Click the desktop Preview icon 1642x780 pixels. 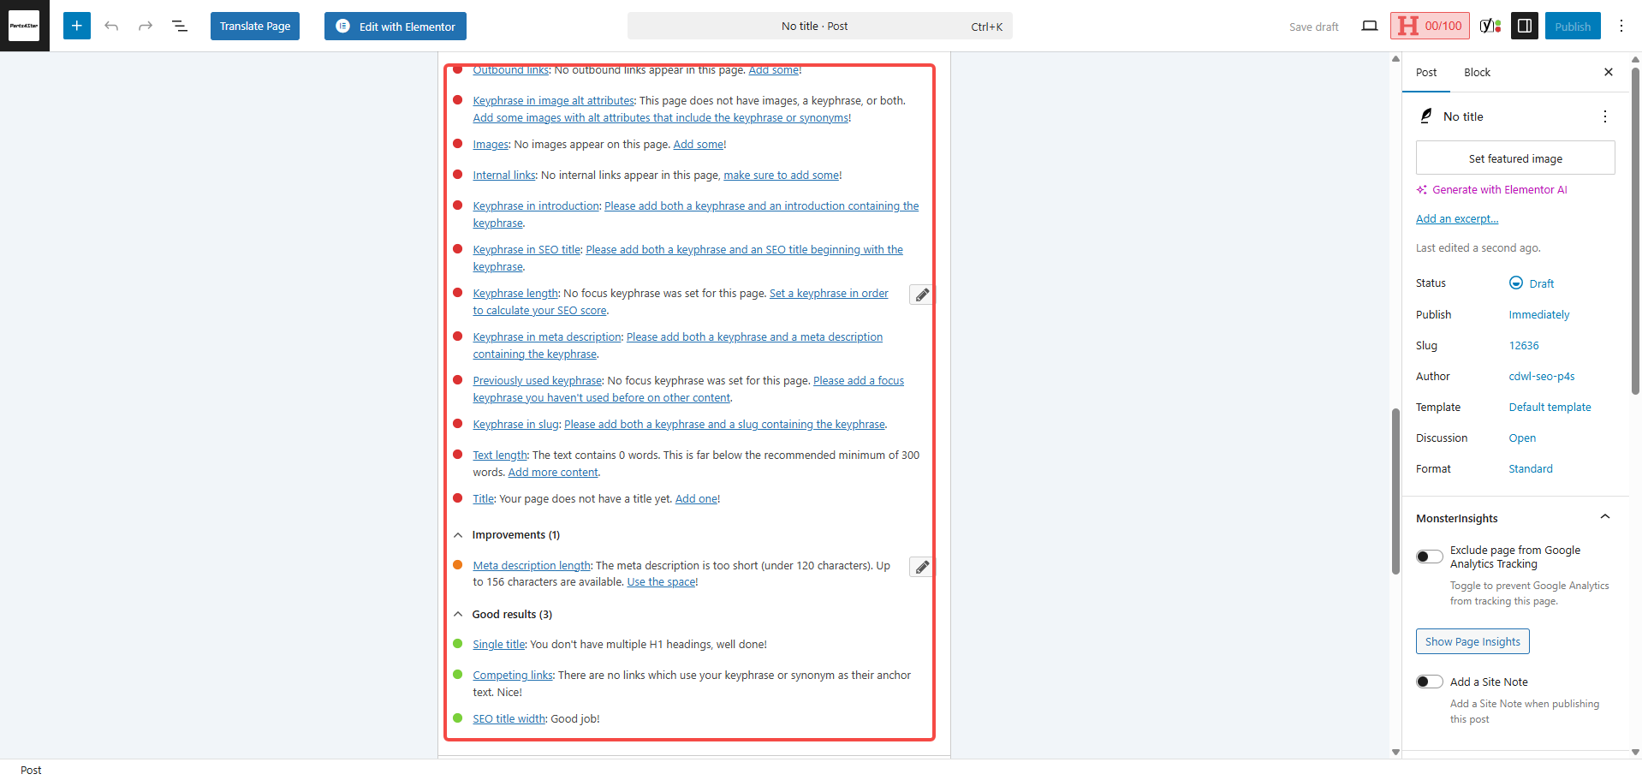pyautogui.click(x=1369, y=26)
